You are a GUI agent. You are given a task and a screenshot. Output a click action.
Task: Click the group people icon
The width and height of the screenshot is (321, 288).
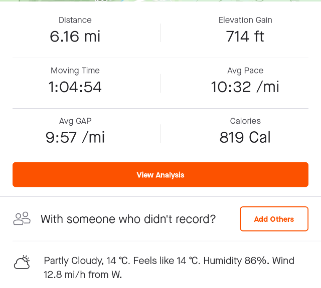click(22, 218)
